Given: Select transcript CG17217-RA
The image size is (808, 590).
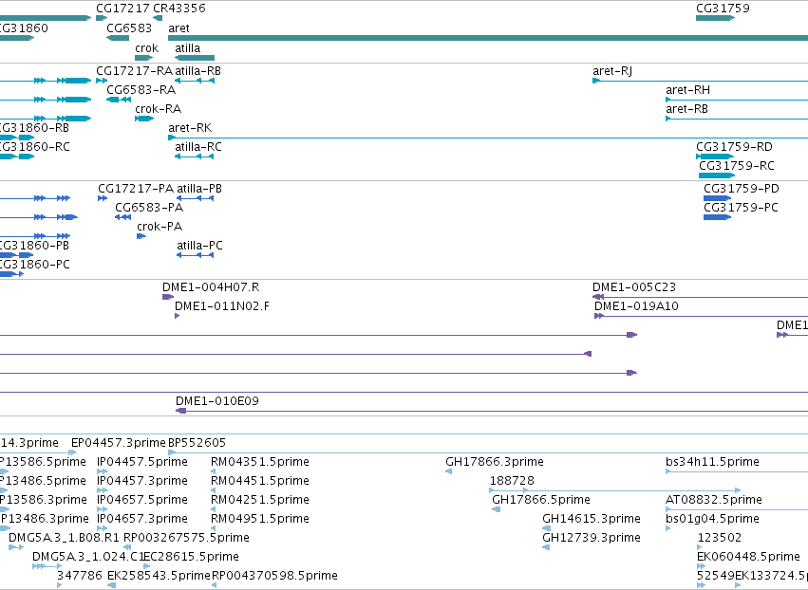Looking at the screenshot, I should [x=135, y=71].
